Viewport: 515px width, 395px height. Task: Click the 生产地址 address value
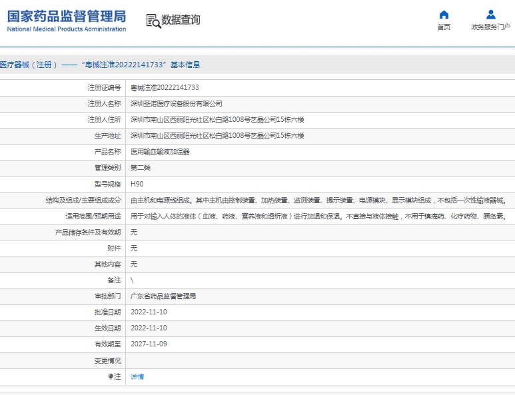217,136
